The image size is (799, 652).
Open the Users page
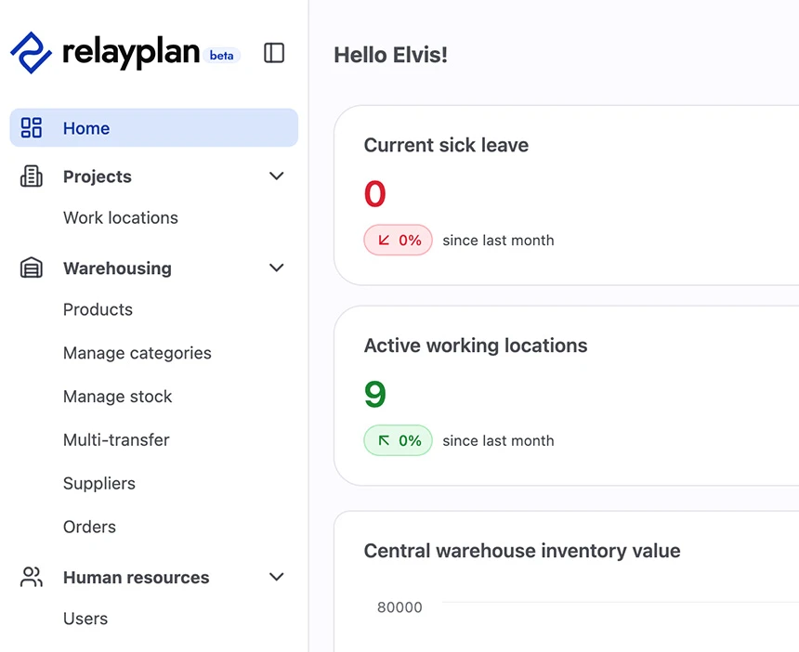(x=85, y=619)
